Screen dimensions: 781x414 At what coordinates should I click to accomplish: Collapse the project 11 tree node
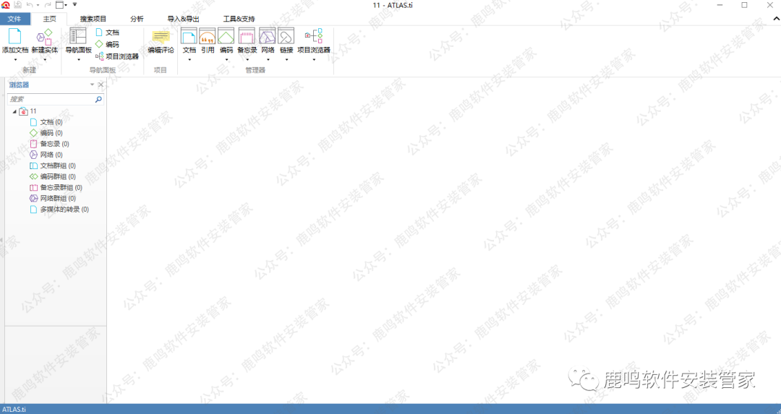[x=14, y=111]
